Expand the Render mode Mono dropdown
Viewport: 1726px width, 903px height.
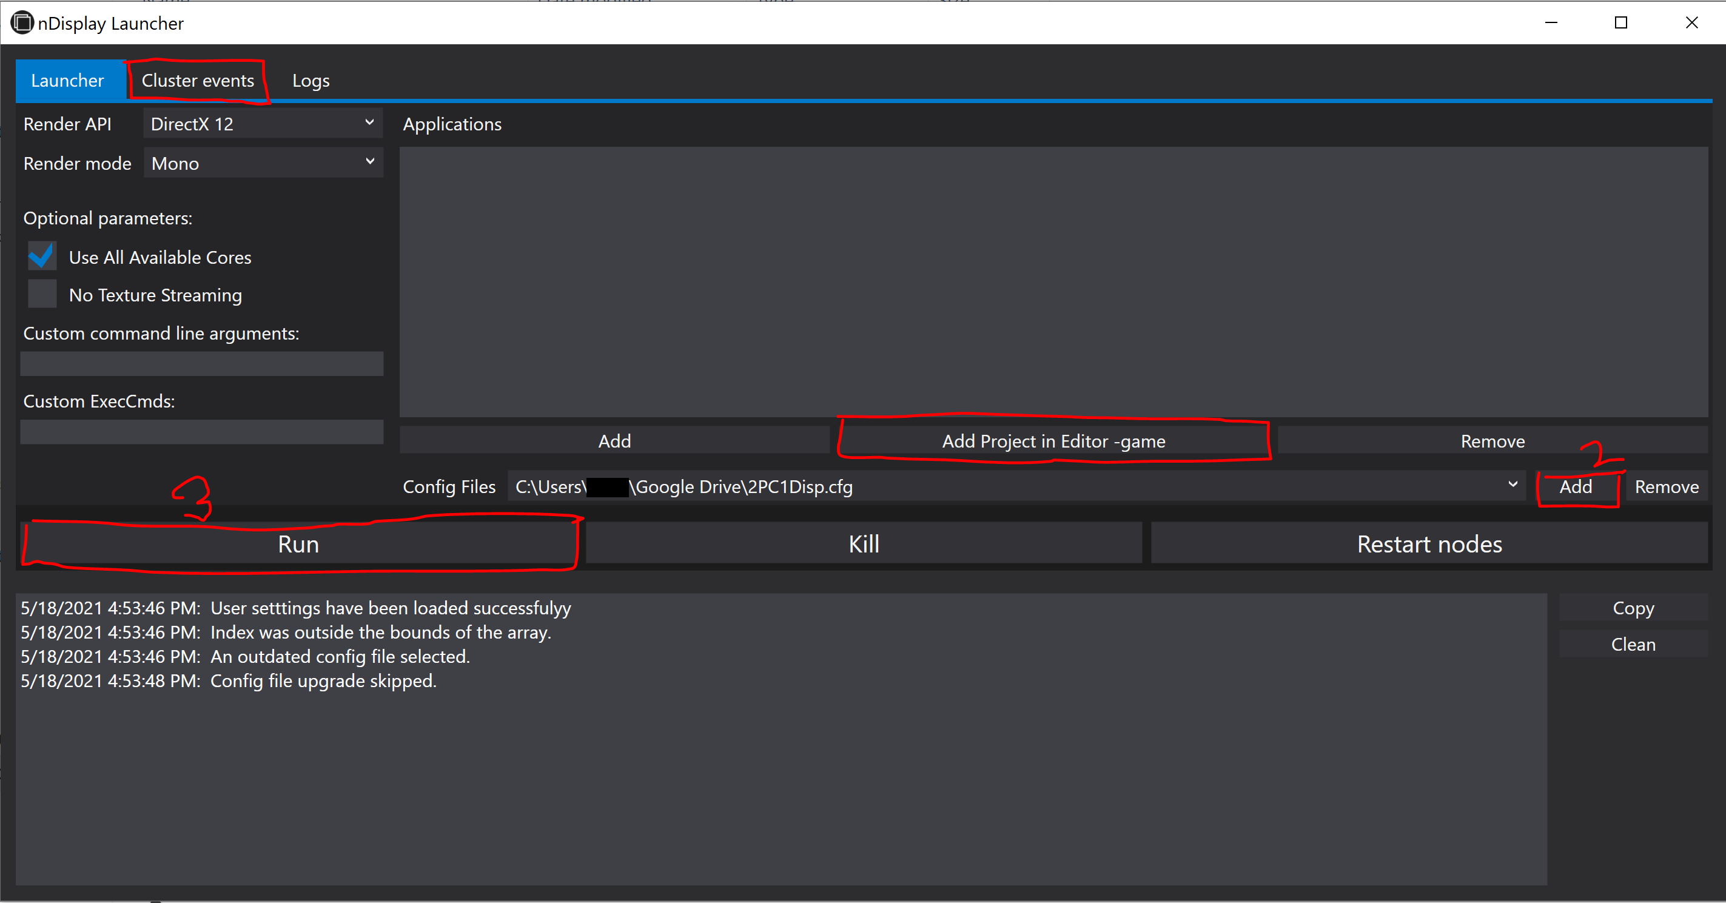click(263, 163)
